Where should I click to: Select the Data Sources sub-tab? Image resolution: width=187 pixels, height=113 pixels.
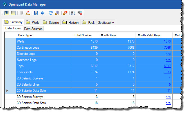pos(33,29)
